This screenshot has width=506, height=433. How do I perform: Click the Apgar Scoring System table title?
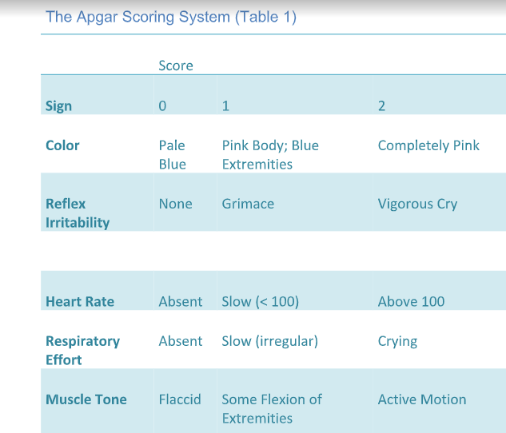point(171,17)
